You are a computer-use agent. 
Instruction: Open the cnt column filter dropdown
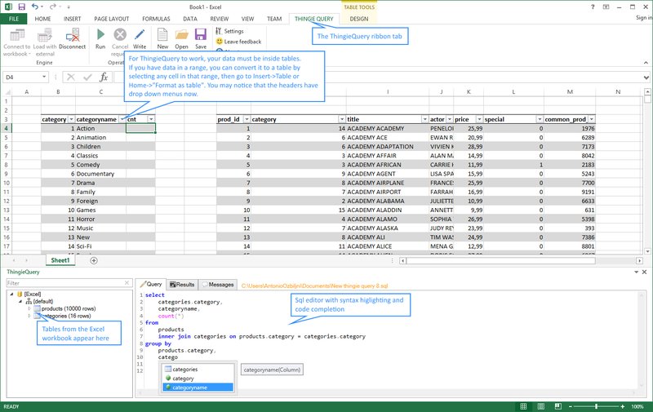click(x=151, y=119)
